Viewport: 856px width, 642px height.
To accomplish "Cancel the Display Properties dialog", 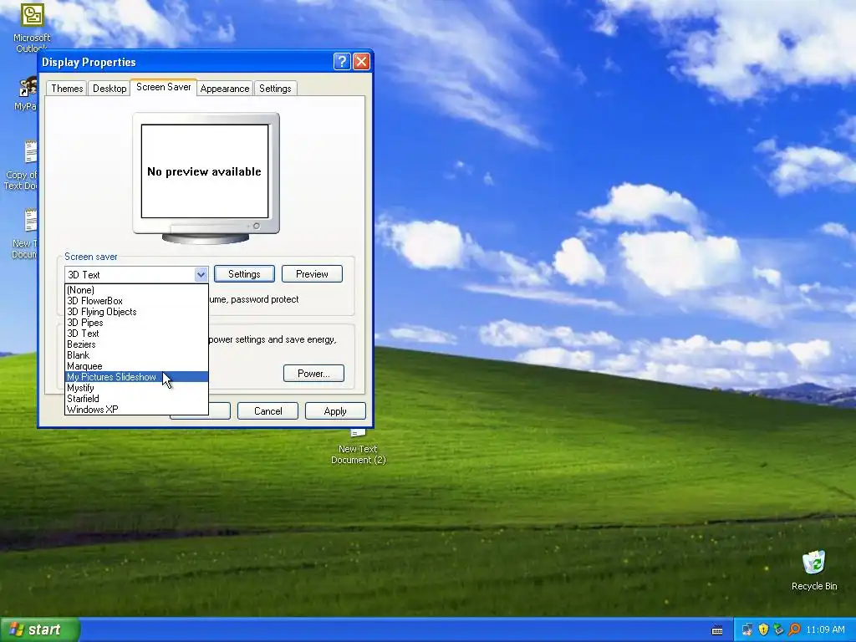I will [x=267, y=411].
